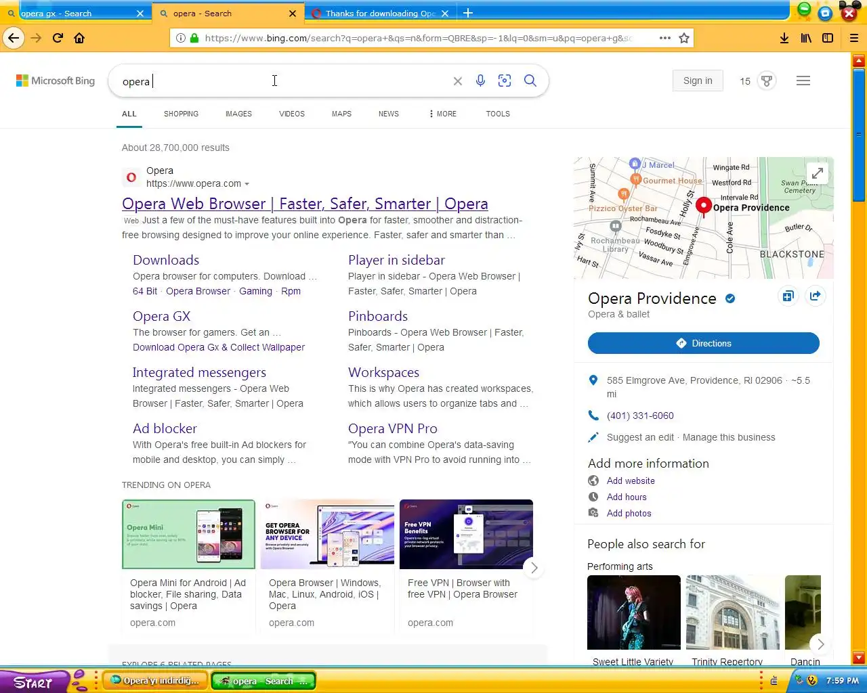Click Add hours link
Viewport: 867px width, 693px height.
point(627,497)
